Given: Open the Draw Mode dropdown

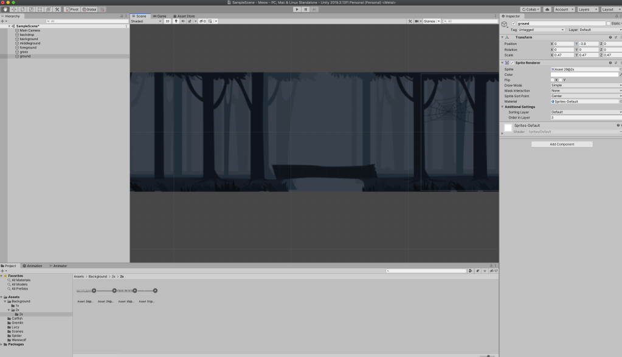Looking at the screenshot, I should (586, 86).
